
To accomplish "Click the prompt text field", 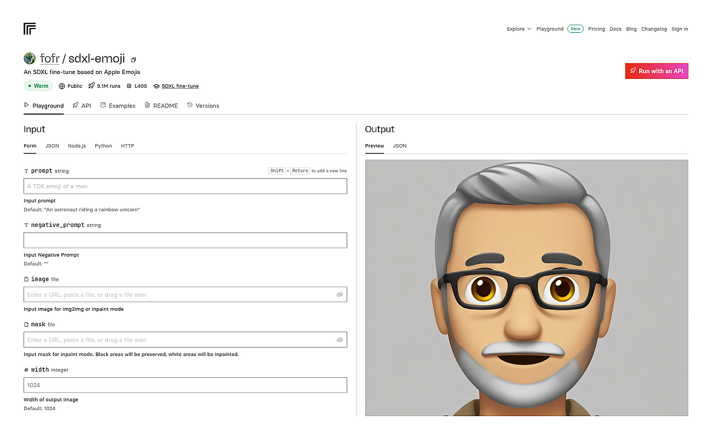I will tap(185, 186).
